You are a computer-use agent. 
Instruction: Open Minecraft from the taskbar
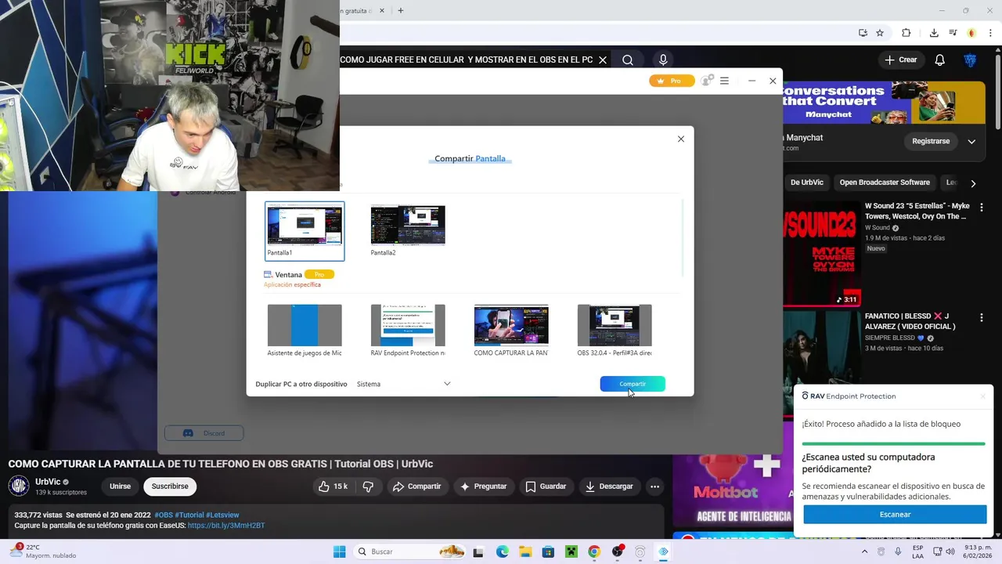coord(571,551)
